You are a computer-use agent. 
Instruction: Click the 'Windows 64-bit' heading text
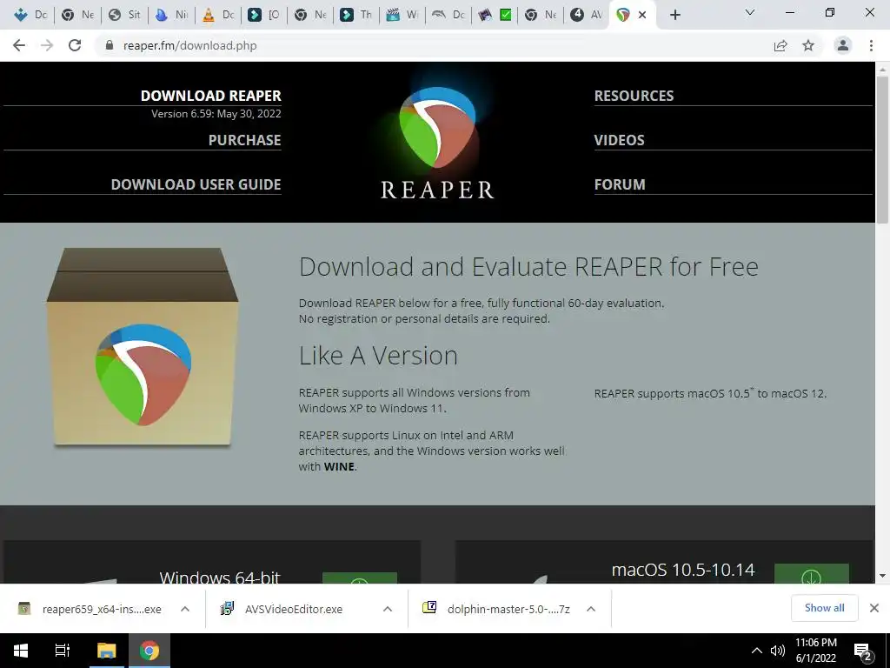pyautogui.click(x=220, y=578)
